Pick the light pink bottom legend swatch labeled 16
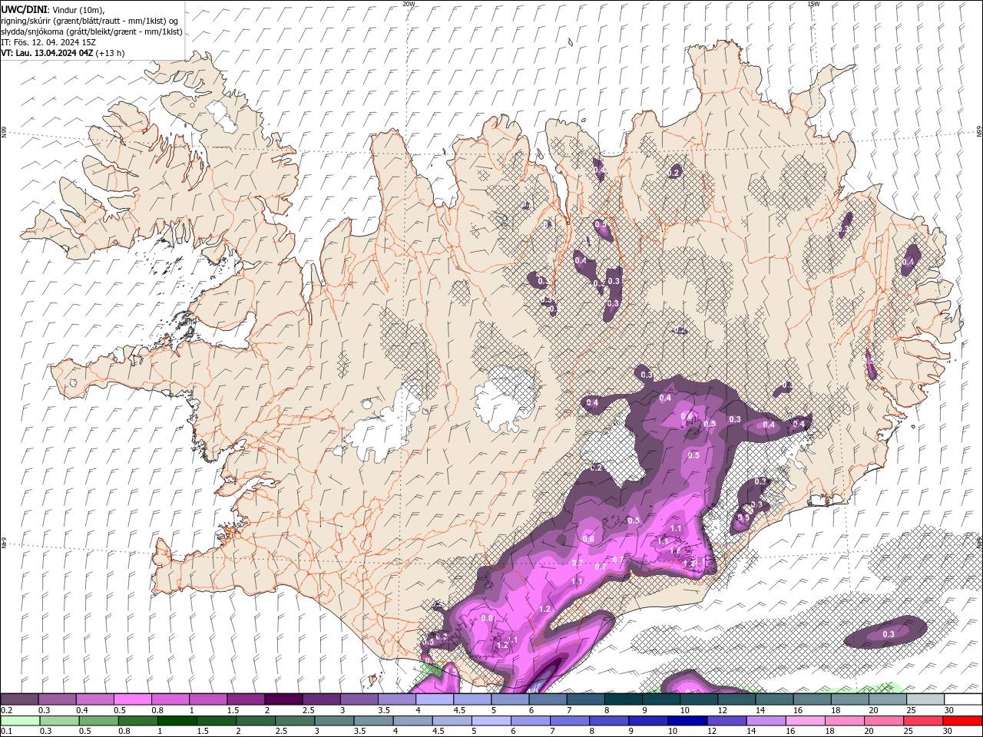This screenshot has height=737, width=983. (x=804, y=721)
